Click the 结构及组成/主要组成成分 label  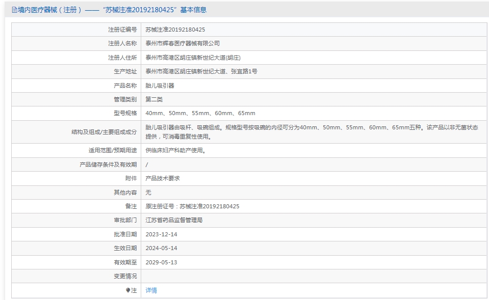click(104, 132)
